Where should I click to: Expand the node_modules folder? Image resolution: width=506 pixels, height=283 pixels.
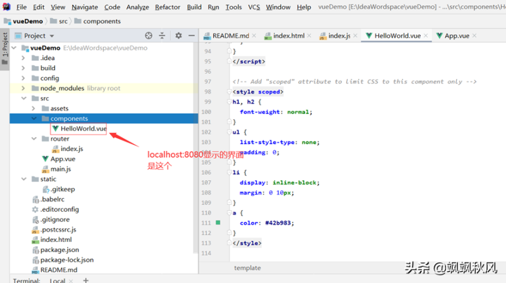(x=23, y=88)
